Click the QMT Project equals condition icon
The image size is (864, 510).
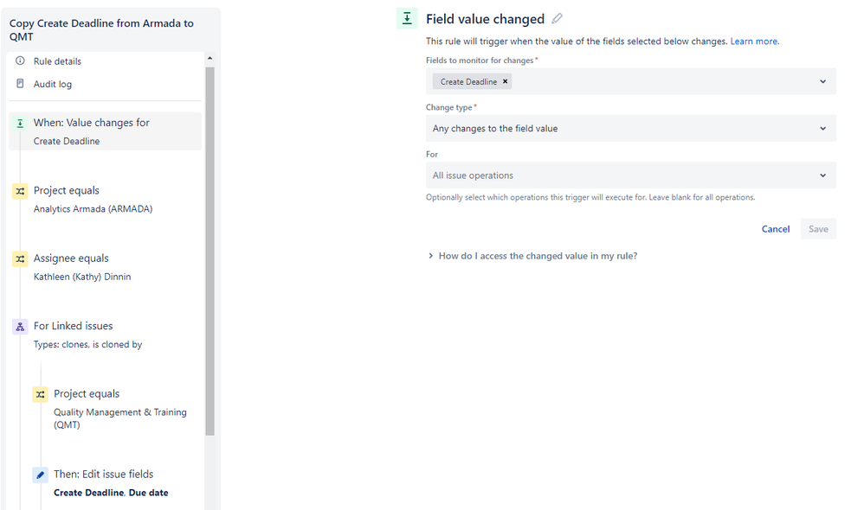point(40,394)
